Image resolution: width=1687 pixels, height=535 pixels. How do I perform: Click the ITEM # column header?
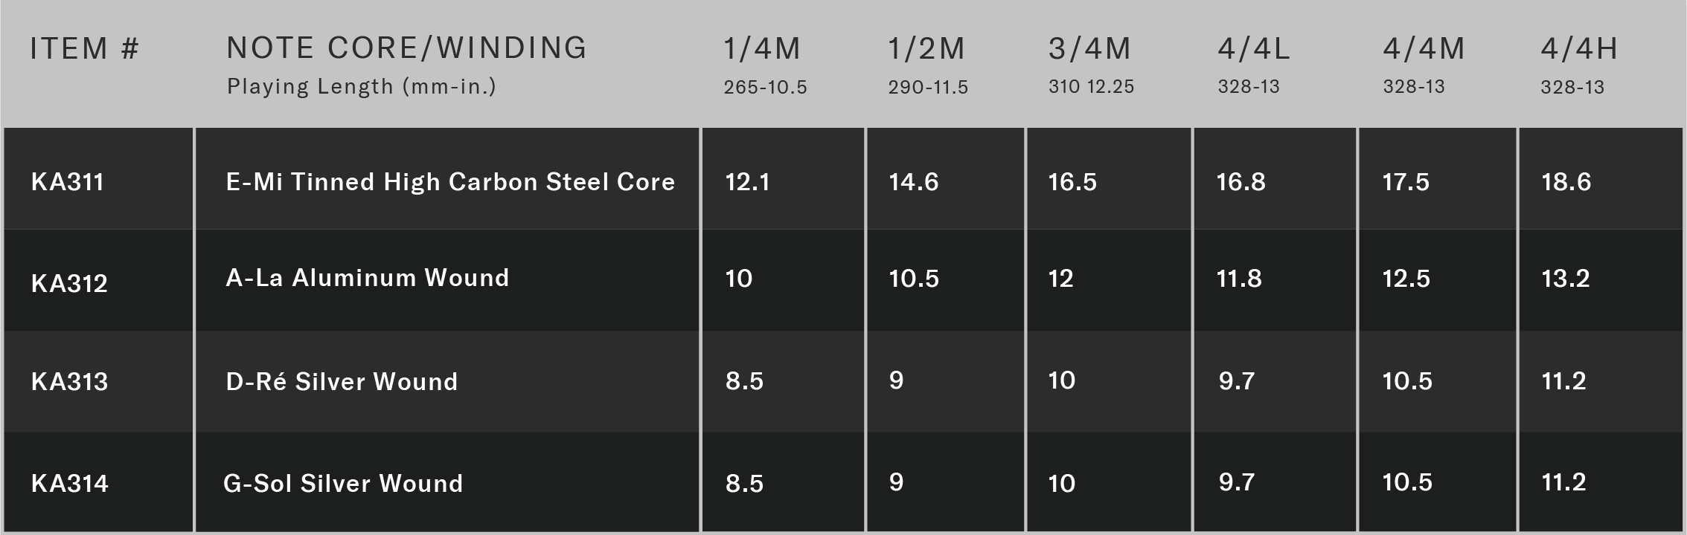click(85, 49)
